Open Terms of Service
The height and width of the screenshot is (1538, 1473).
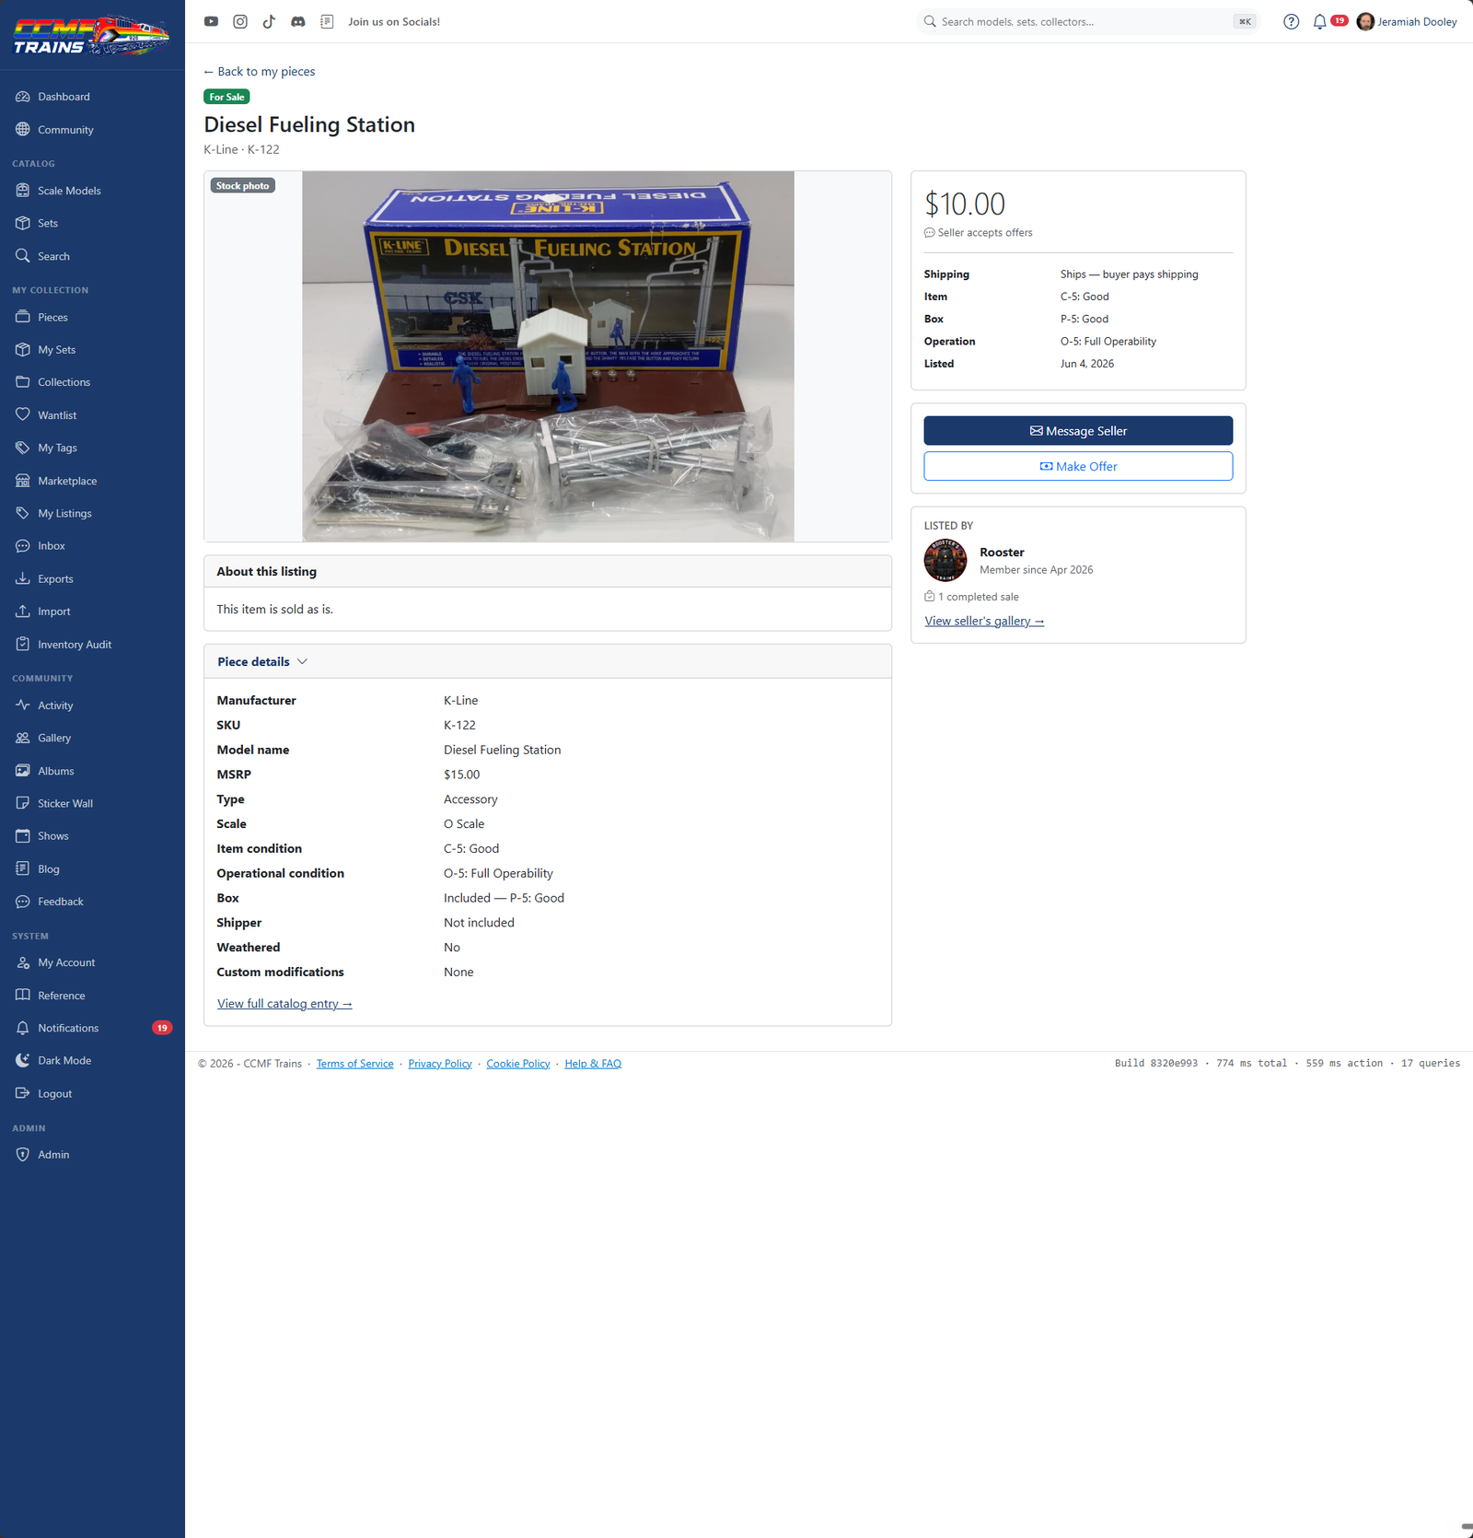[354, 1064]
